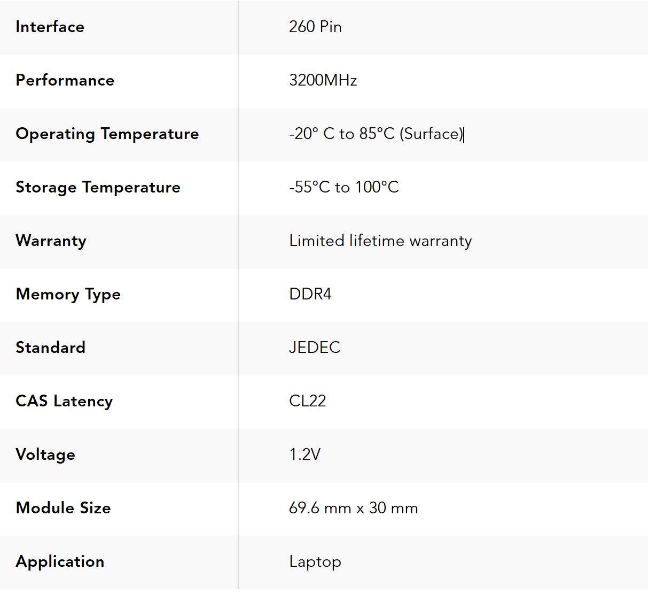648x593 pixels.
Task: Select the Warranty label
Action: (x=51, y=241)
